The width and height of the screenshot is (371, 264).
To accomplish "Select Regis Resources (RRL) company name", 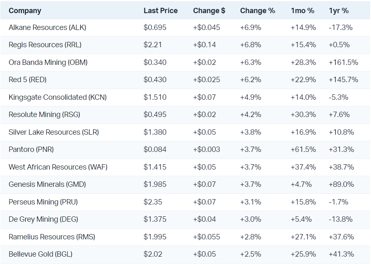I will tap(45, 45).
